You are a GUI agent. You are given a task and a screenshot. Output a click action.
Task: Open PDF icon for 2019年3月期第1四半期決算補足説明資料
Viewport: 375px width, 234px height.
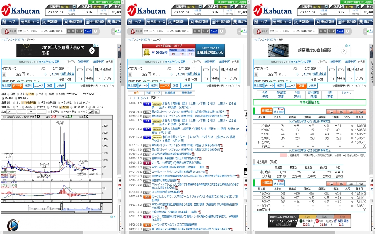click(x=193, y=154)
